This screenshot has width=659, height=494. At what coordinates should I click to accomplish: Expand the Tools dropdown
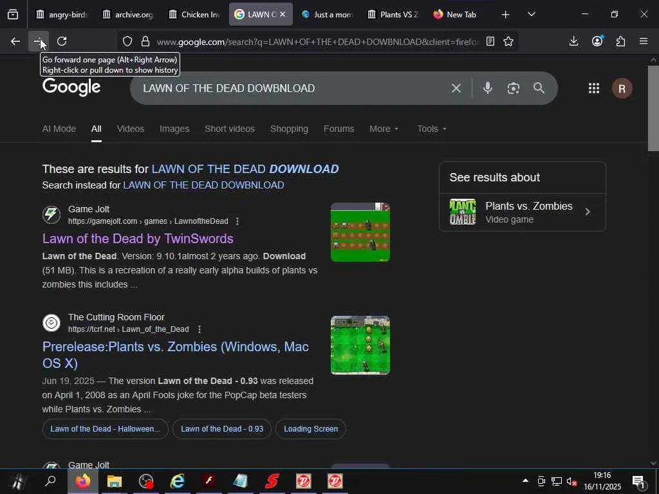pos(432,129)
